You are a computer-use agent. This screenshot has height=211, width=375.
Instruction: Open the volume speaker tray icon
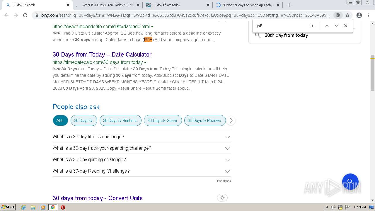pos(333,207)
